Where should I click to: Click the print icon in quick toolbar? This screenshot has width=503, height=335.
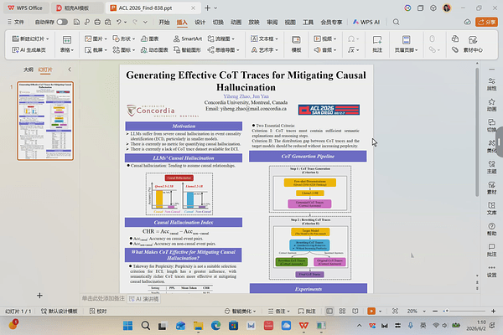click(97, 22)
